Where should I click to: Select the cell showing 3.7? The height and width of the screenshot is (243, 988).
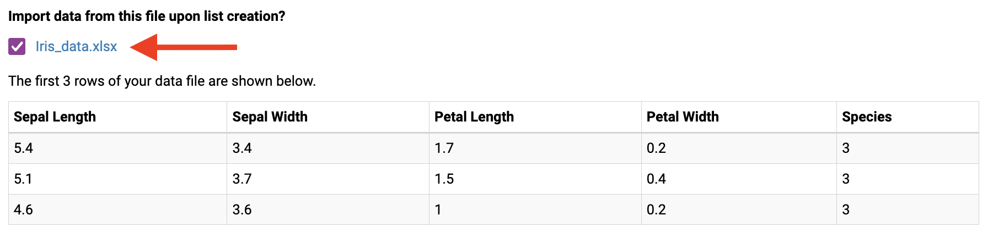pyautogui.click(x=242, y=179)
